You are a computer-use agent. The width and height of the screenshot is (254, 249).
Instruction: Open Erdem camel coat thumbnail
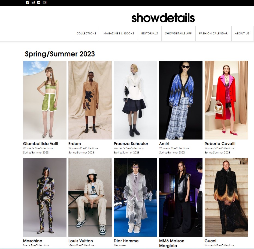click(90, 100)
